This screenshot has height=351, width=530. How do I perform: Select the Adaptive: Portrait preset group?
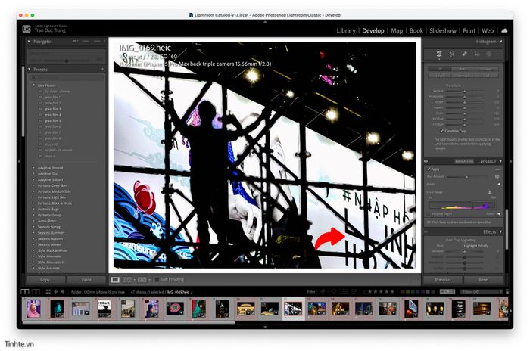(x=51, y=168)
